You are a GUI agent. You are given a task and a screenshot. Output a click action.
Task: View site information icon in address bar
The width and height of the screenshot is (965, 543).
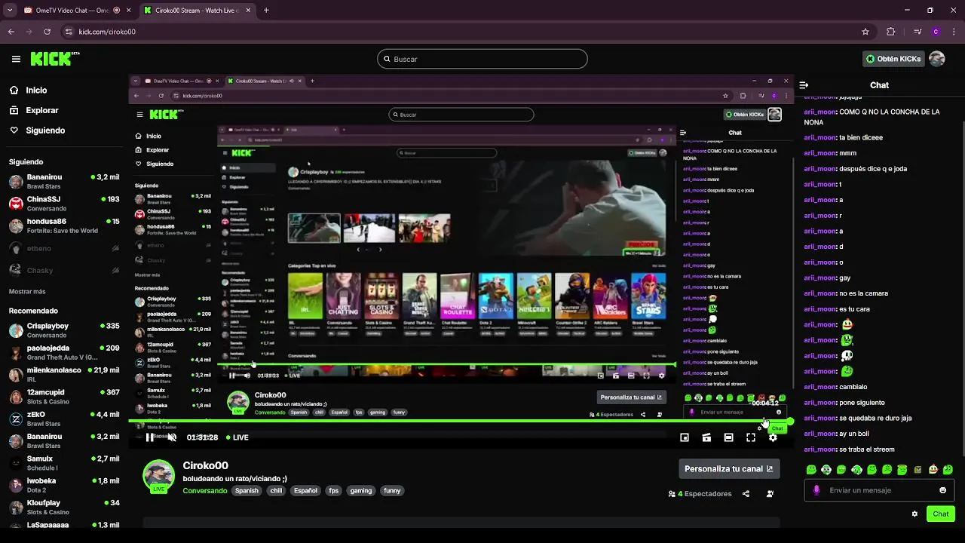pyautogui.click(x=69, y=32)
